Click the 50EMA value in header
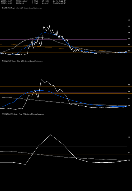The image size is (132, 191). 6,3
